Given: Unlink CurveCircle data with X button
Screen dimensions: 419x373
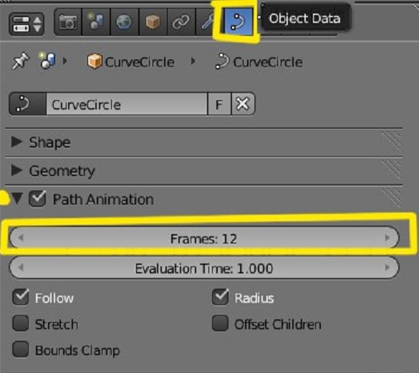Looking at the screenshot, I should click(x=243, y=104).
